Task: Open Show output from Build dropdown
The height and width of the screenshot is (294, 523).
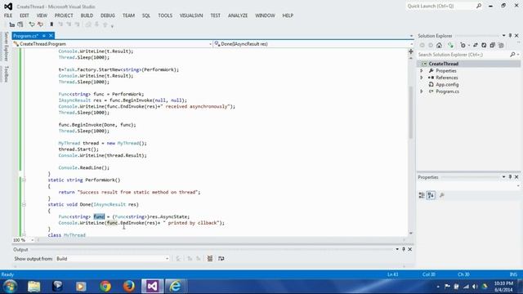Action: 113,259
